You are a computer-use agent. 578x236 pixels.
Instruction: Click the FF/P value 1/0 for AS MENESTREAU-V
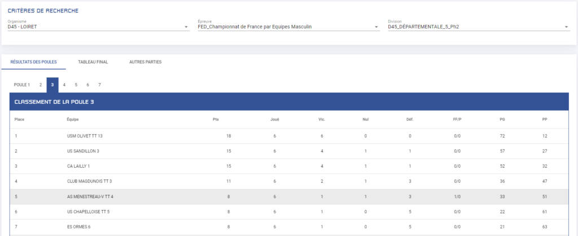tap(457, 196)
